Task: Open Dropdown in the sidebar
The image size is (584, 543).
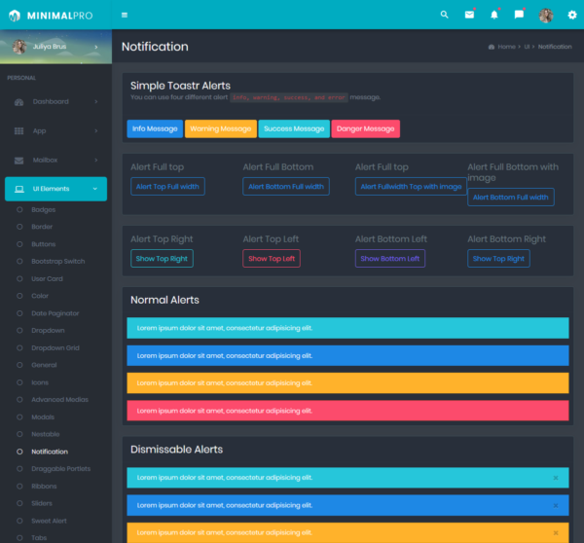Action: (48, 331)
